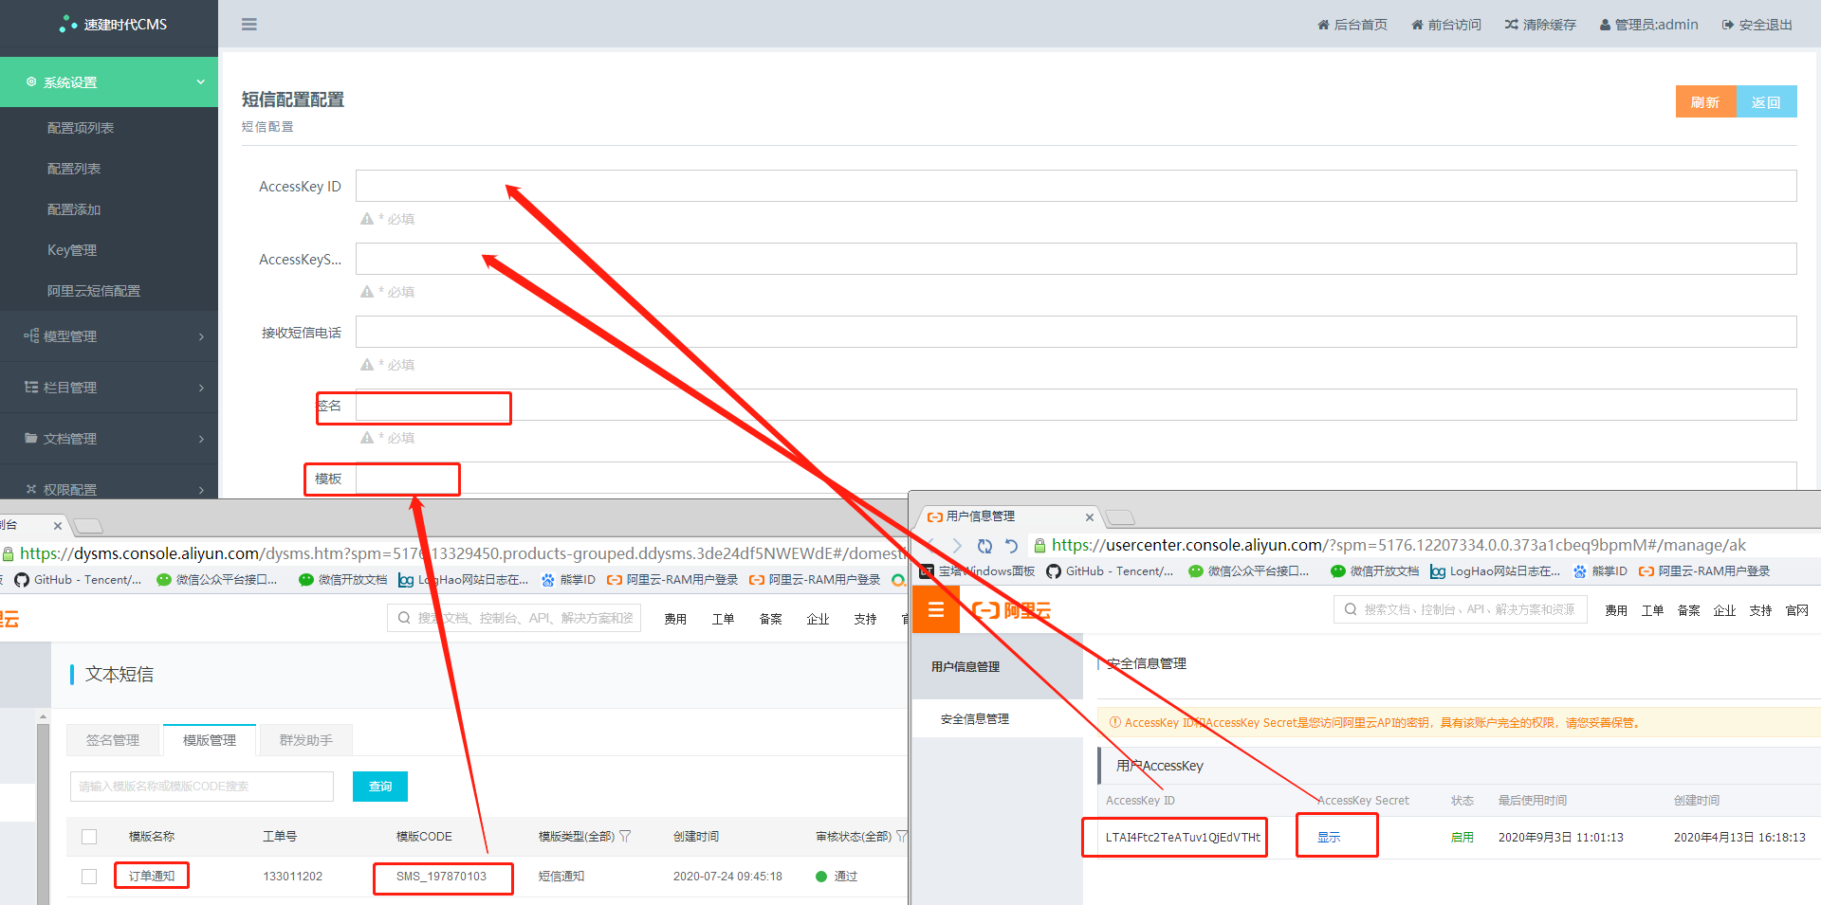Click the 阿里云-RAM用户登录 bookmark in the usercenter window
Viewport: 1821px width, 905px height.
click(x=1704, y=571)
